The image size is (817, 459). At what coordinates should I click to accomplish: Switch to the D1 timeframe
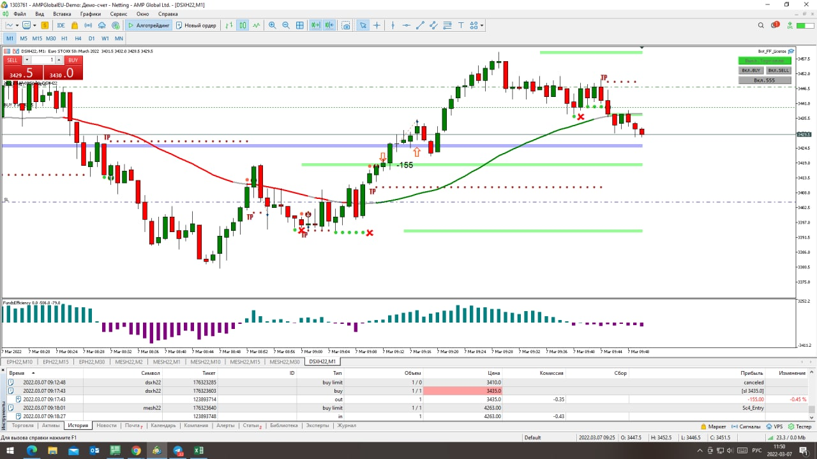click(92, 38)
